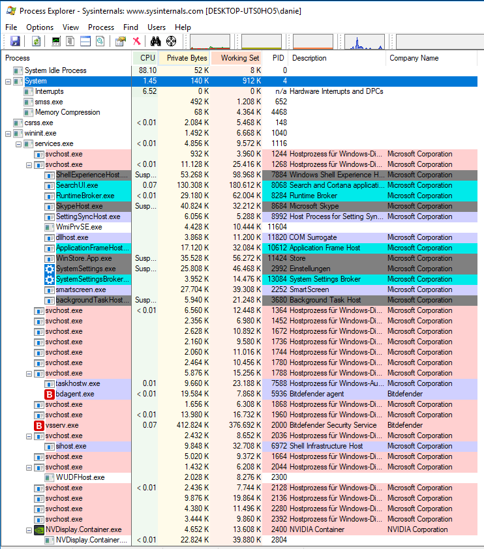The height and width of the screenshot is (549, 484).
Task: Click the icon beside smss.exe
Action: (x=28, y=102)
